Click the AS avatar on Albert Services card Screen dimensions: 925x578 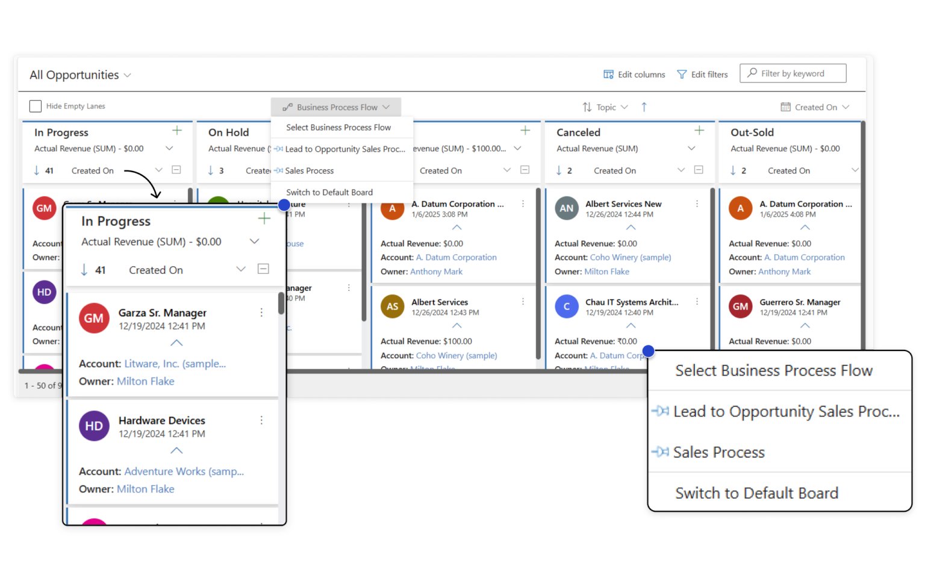click(x=392, y=306)
